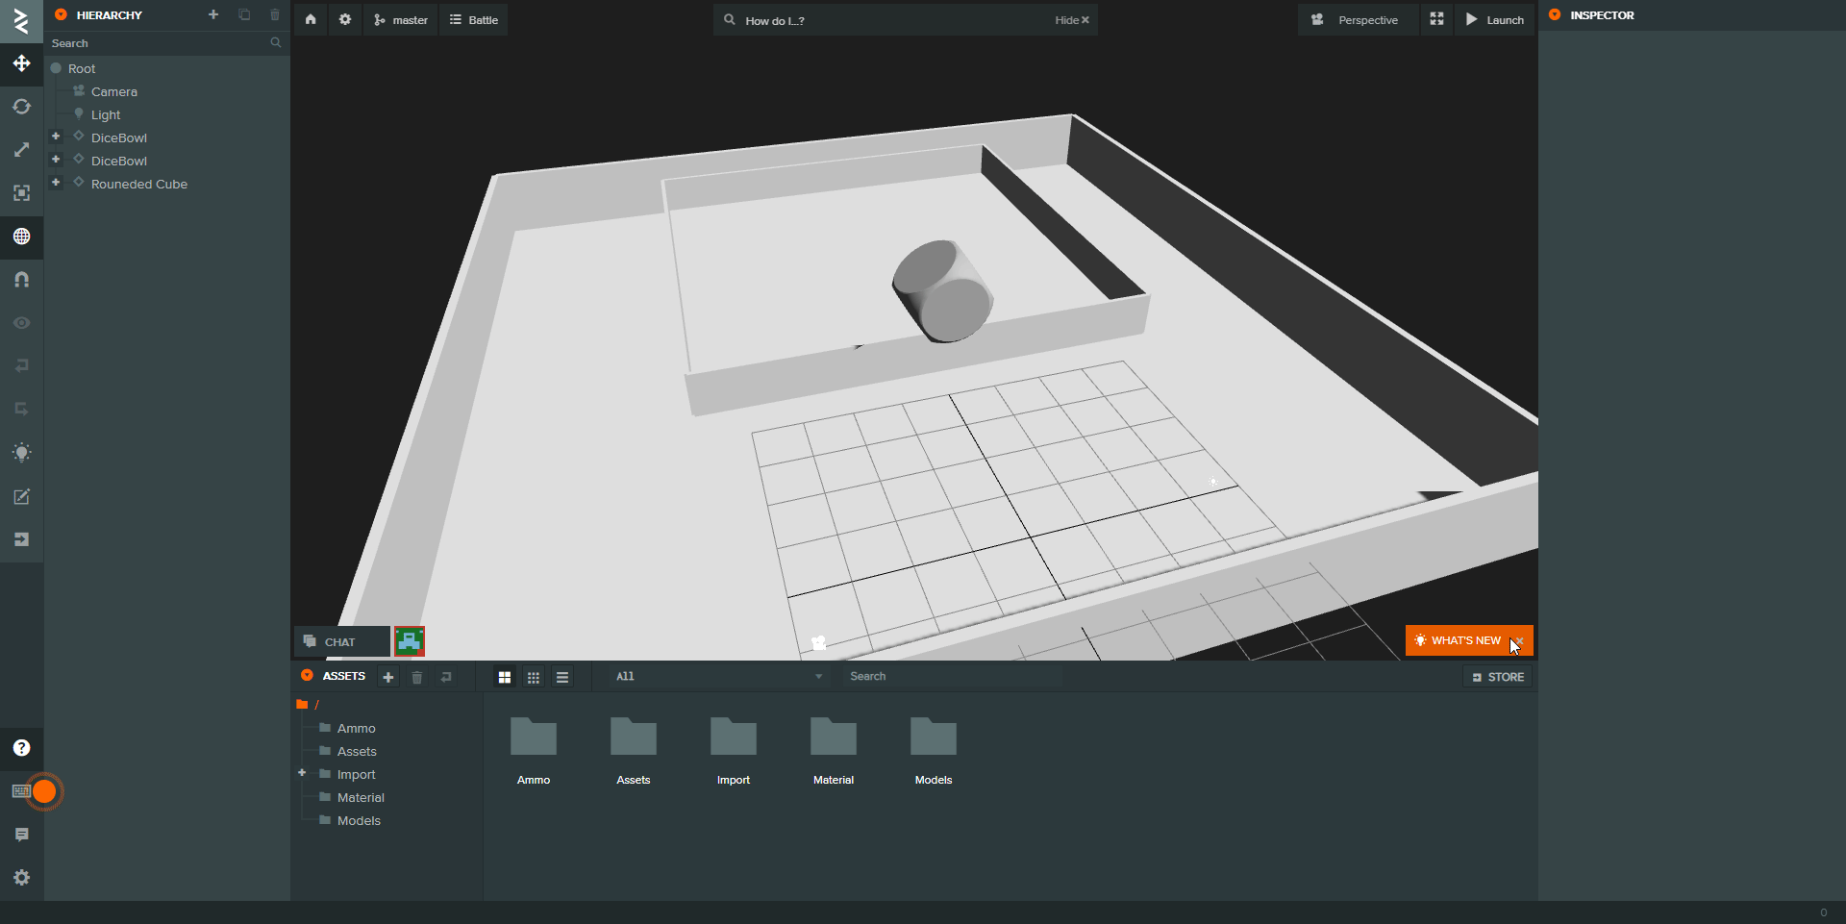
Task: Open the asset Store
Action: click(1498, 677)
